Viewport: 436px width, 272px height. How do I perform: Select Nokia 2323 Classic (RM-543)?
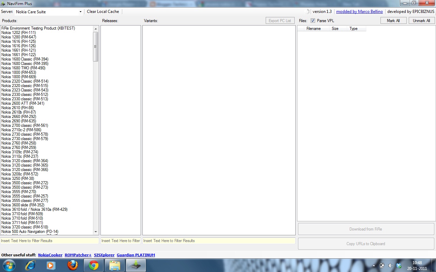[25, 90]
